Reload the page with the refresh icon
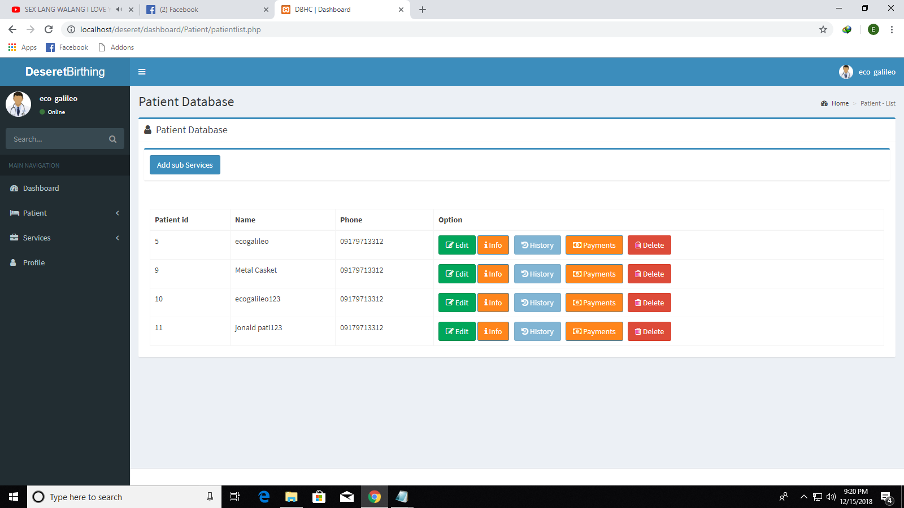Screen dimensions: 904x508 click(49, 29)
